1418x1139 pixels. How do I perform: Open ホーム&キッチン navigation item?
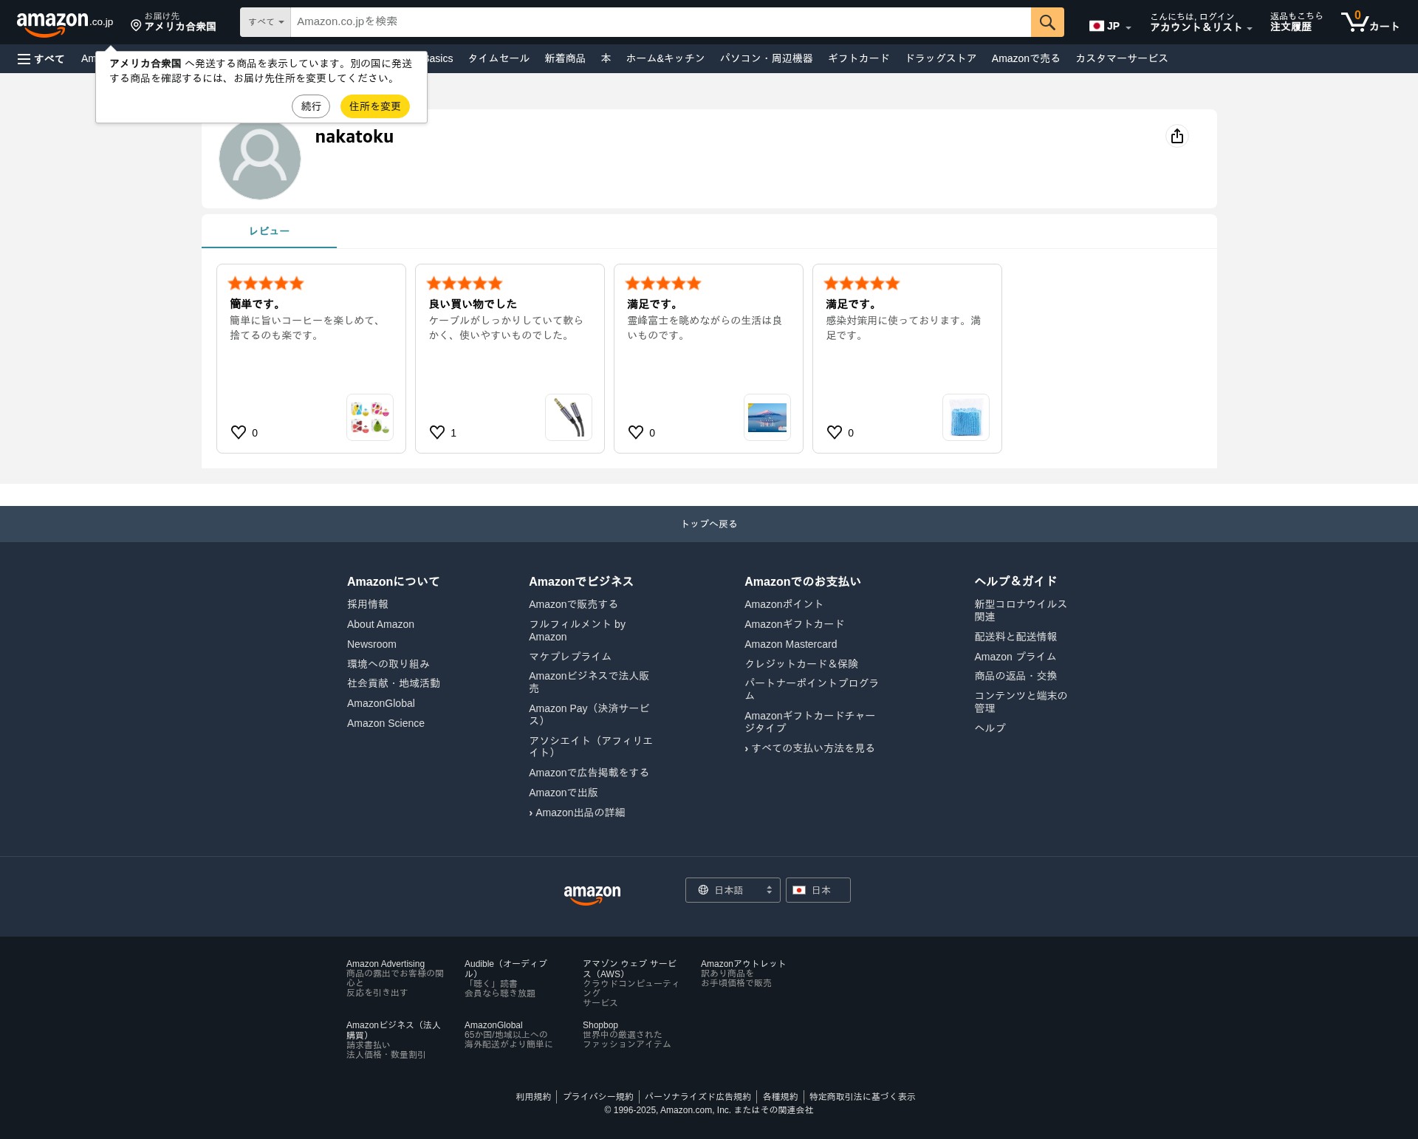(x=665, y=58)
